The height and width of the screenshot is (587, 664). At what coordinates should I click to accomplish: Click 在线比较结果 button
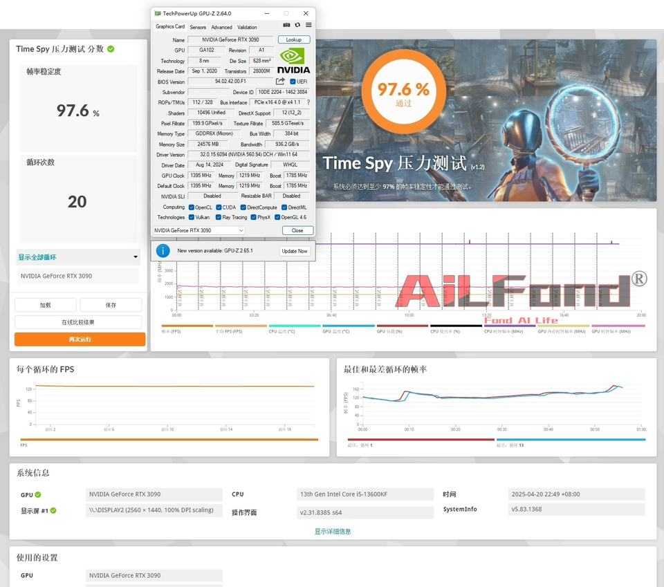[78, 322]
